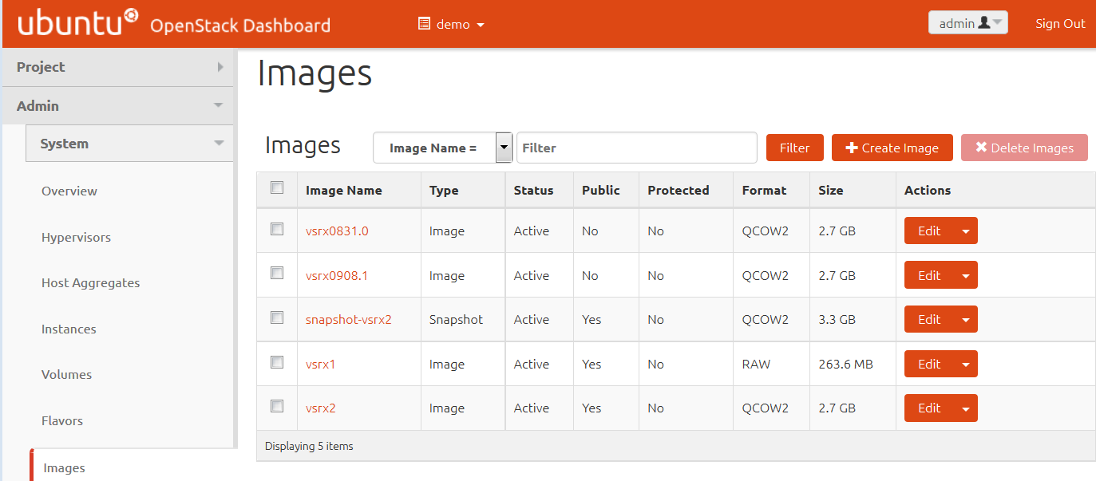Click the X icon on Delete Images

981,148
